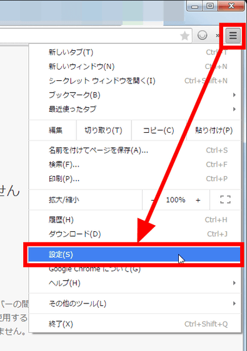
Task: Minimize the Chrome window
Action: (x=194, y=6)
